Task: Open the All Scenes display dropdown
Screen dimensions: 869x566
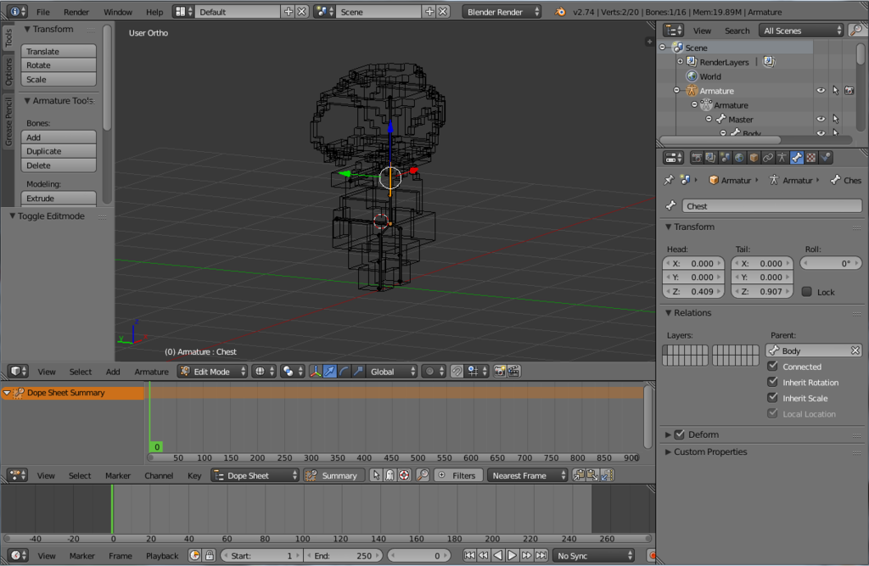Action: [801, 31]
